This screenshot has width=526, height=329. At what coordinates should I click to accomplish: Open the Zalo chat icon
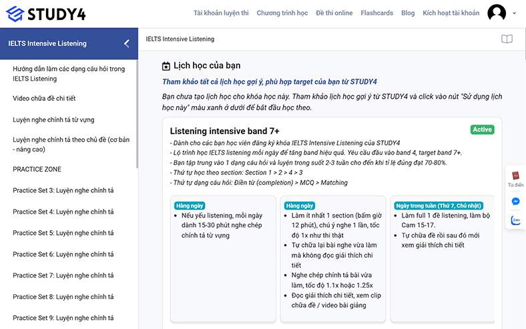515,220
